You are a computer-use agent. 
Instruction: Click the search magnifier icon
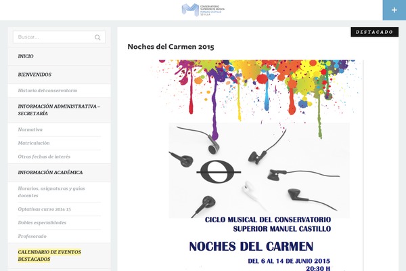pyautogui.click(x=97, y=37)
